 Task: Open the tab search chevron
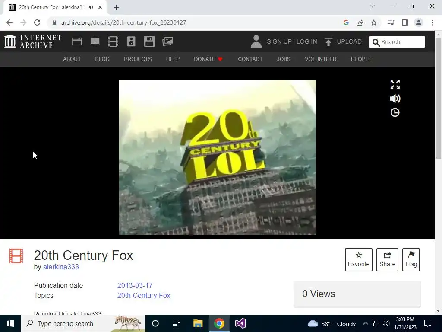(373, 6)
